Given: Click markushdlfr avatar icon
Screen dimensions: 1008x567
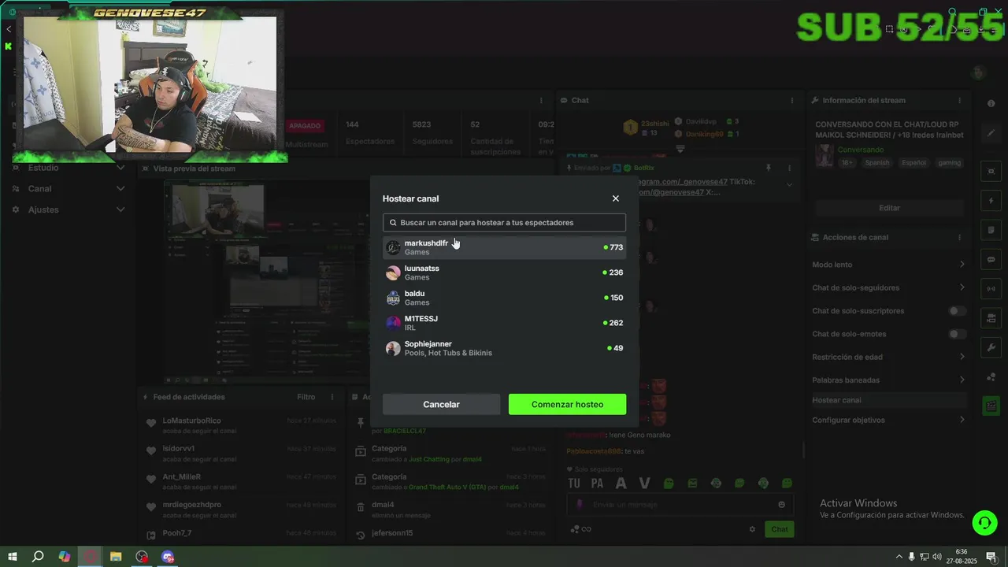Looking at the screenshot, I should (393, 247).
